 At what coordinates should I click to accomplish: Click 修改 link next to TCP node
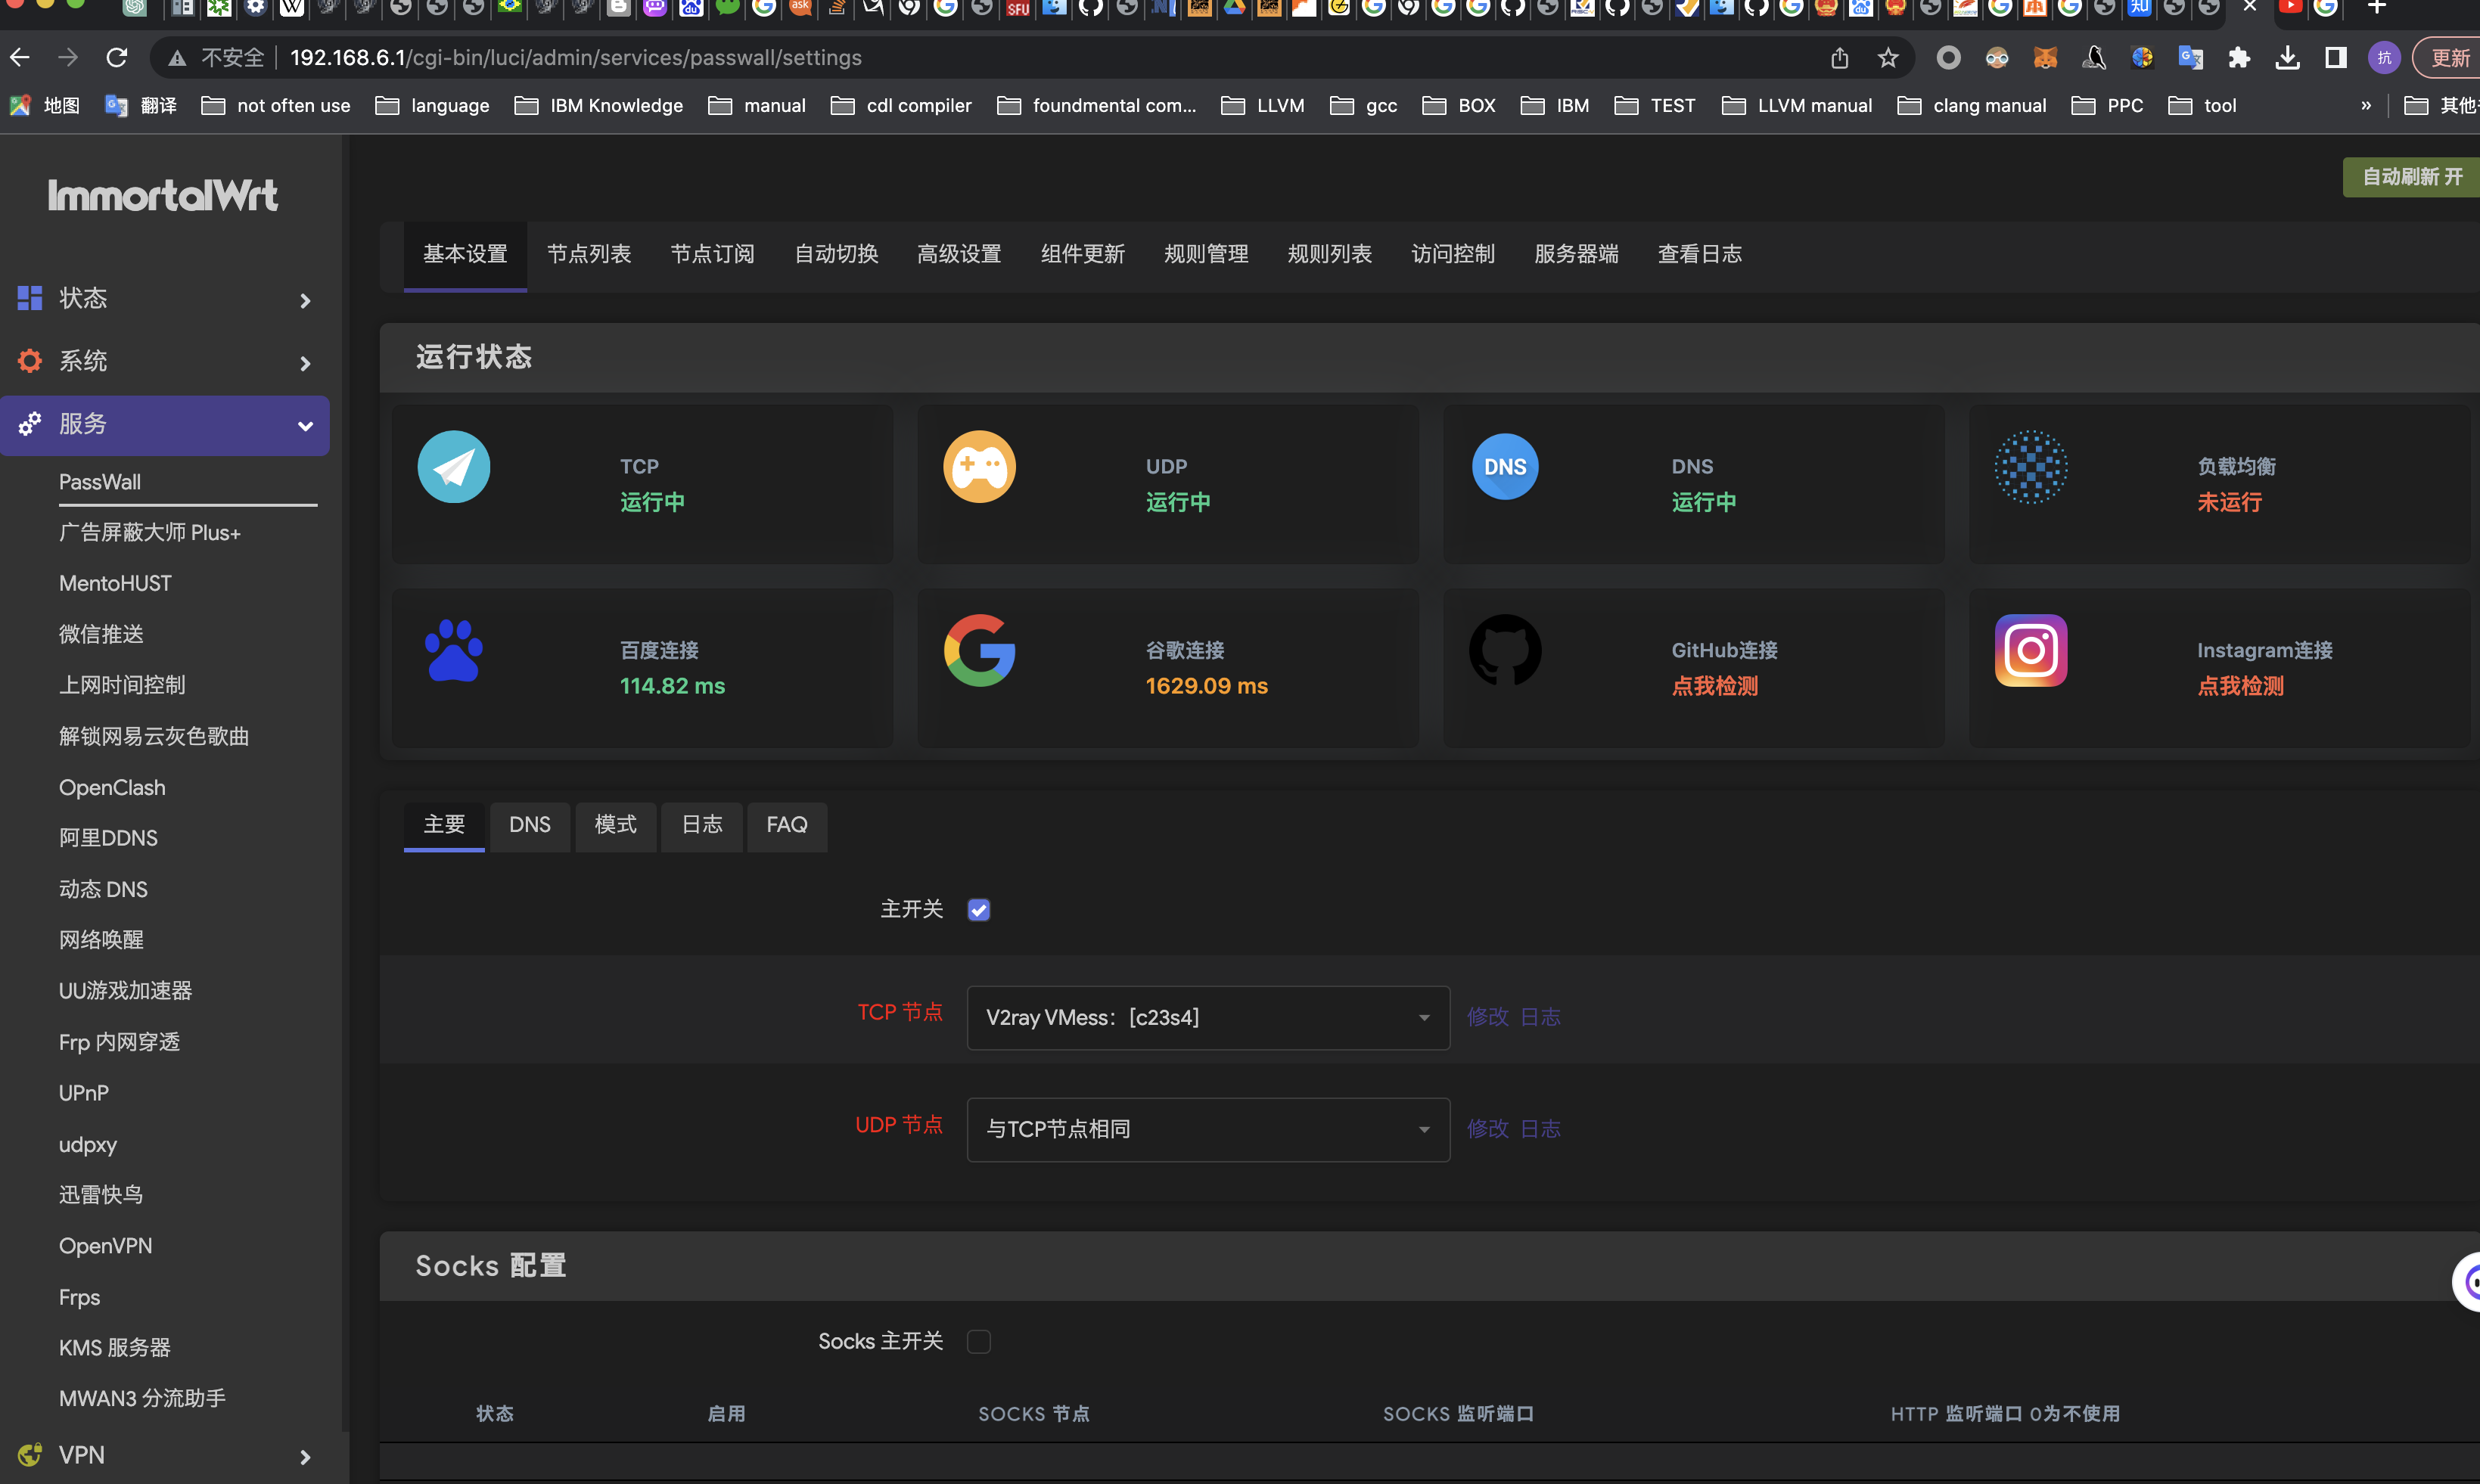tap(1487, 1018)
